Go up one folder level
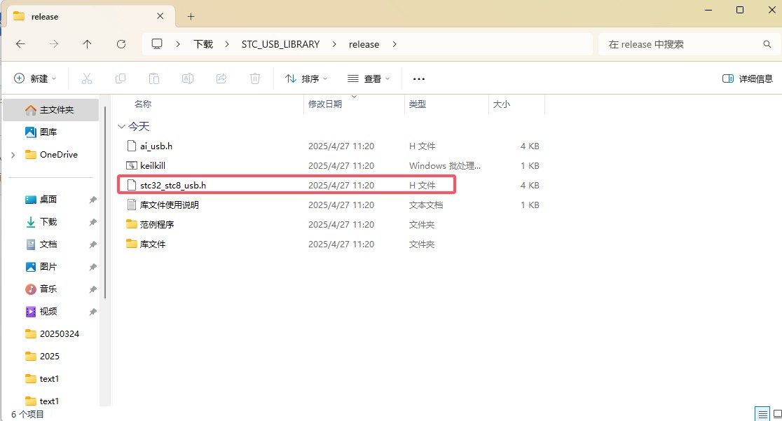The image size is (782, 421). pos(88,44)
